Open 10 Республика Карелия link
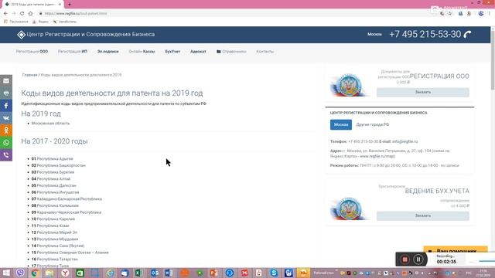This screenshot has height=278, width=495. 53,219
